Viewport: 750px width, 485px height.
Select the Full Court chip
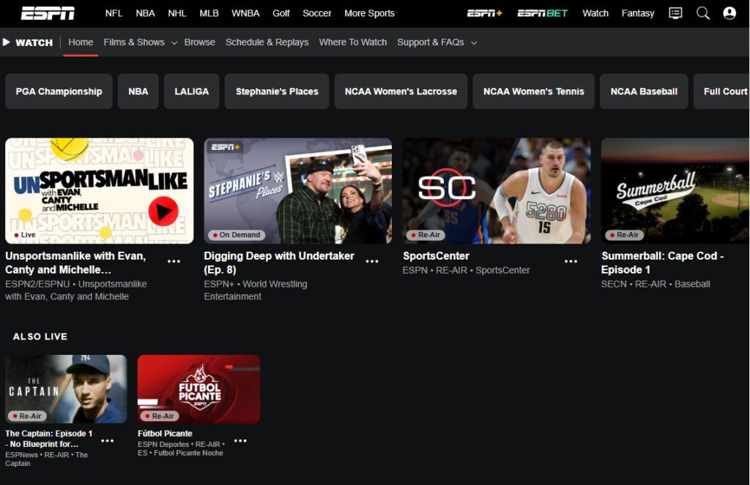coord(721,91)
